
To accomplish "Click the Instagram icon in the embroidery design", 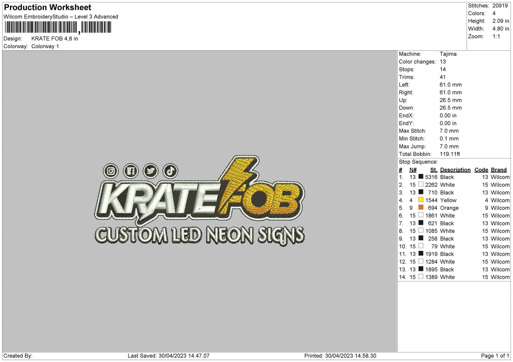I will 111,171.
